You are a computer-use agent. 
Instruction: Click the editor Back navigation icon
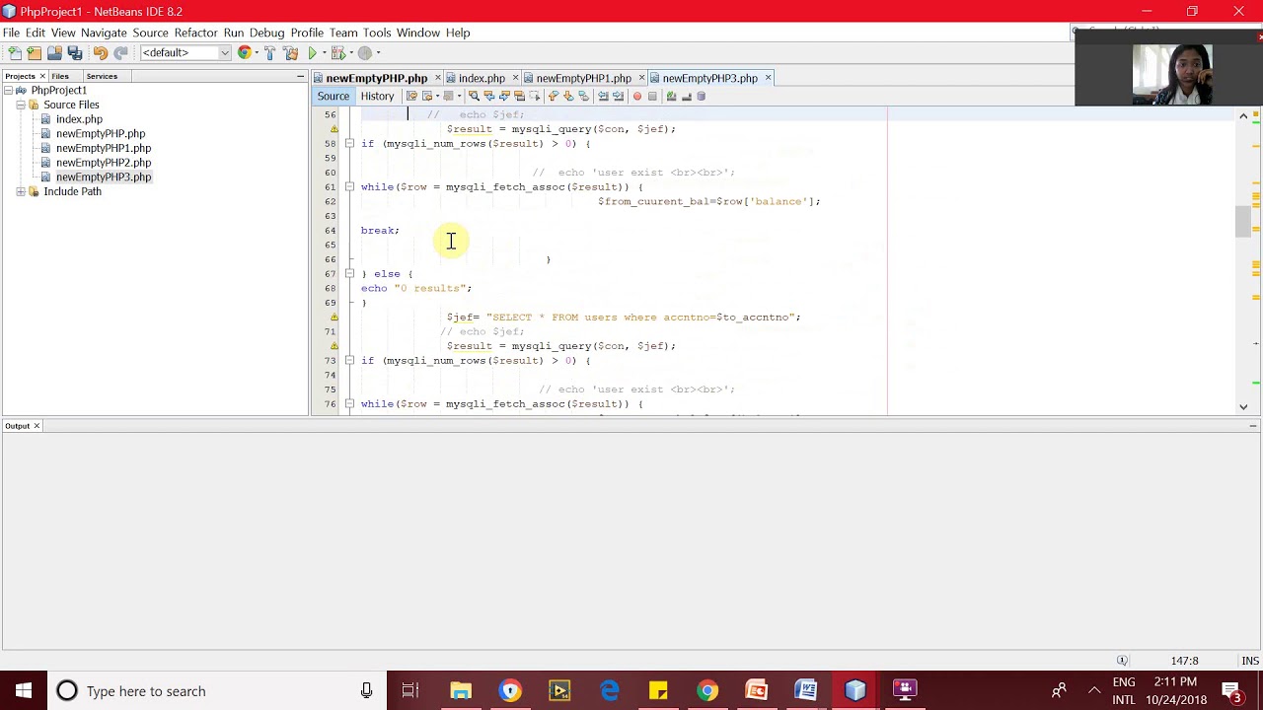[x=427, y=96]
